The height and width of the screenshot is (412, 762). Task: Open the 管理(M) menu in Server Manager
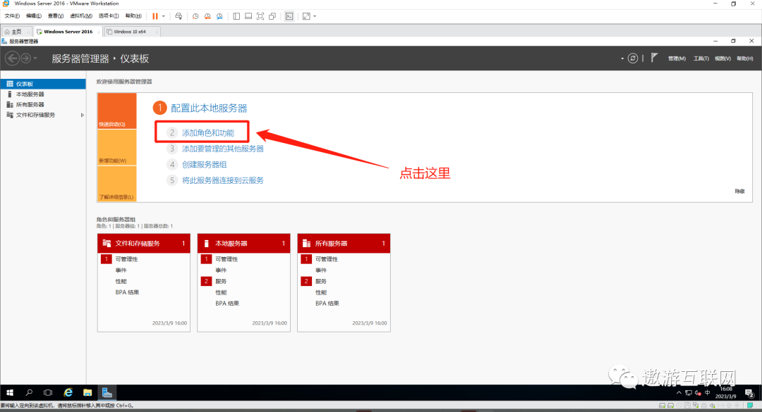coord(677,58)
